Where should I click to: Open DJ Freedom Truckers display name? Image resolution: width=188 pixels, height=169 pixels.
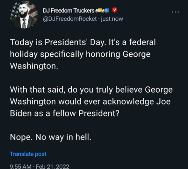pos(68,10)
